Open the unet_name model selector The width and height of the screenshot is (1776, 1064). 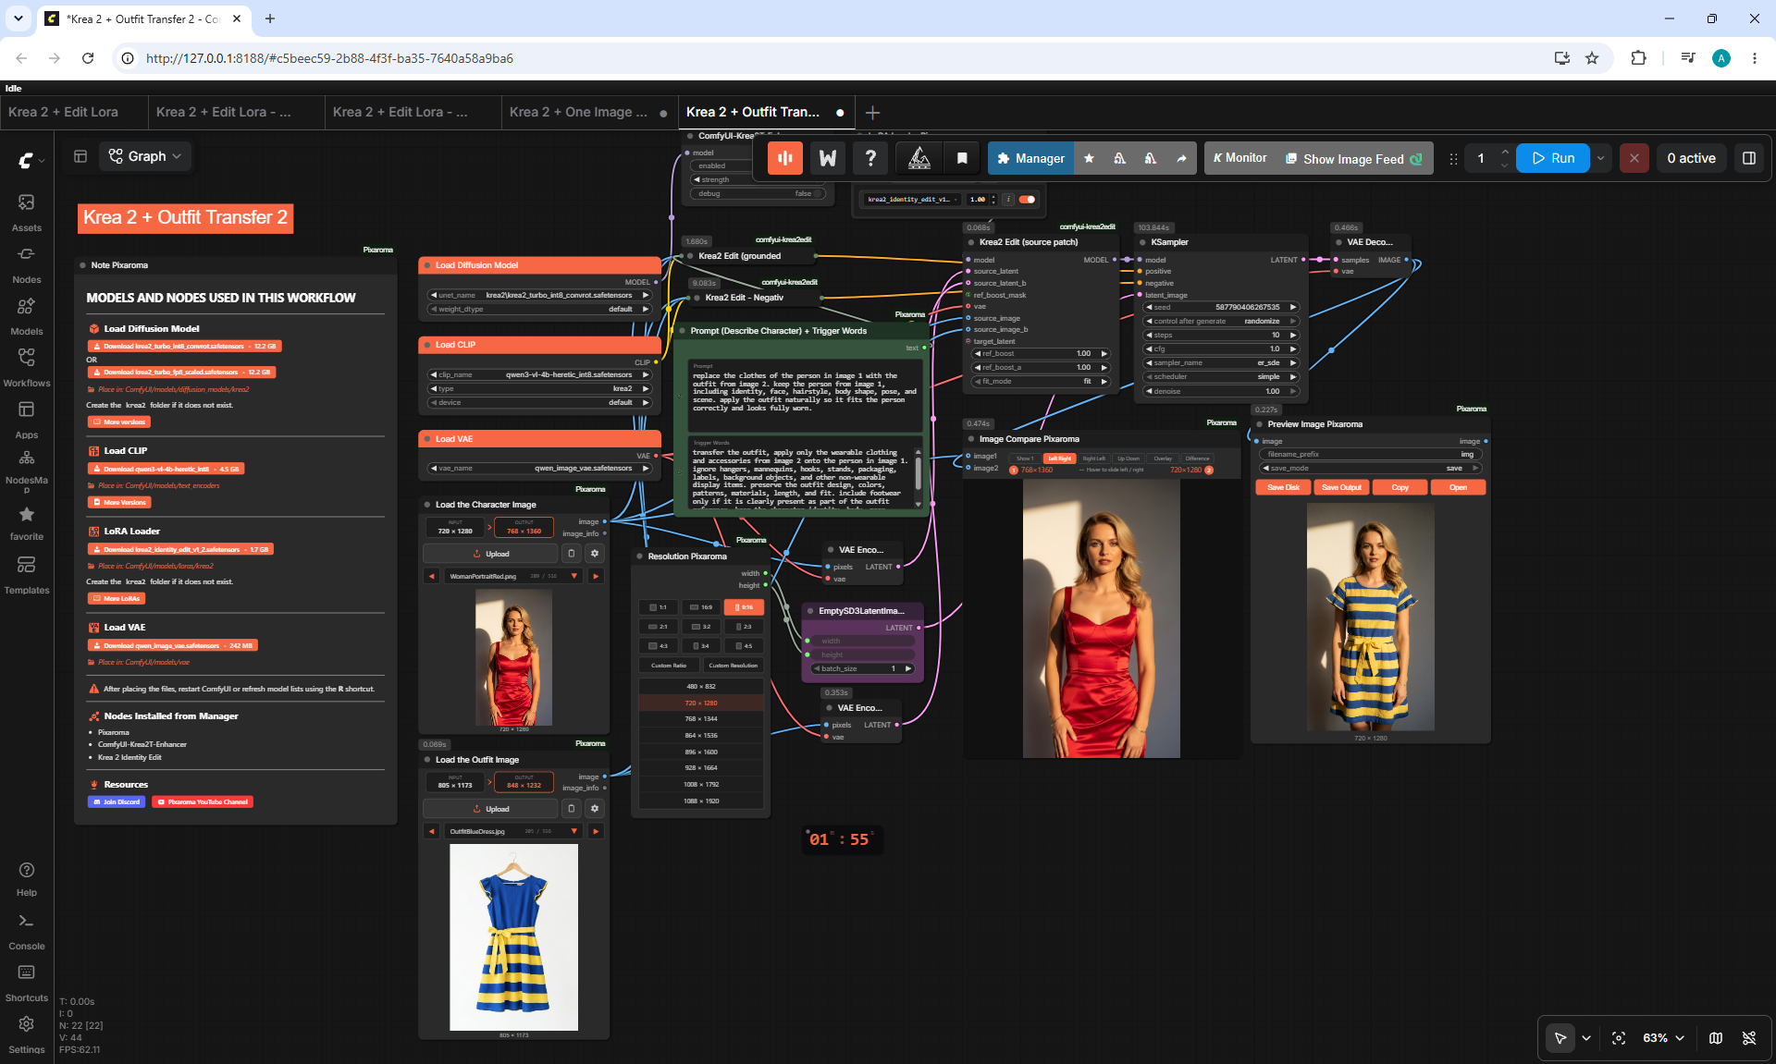539,296
